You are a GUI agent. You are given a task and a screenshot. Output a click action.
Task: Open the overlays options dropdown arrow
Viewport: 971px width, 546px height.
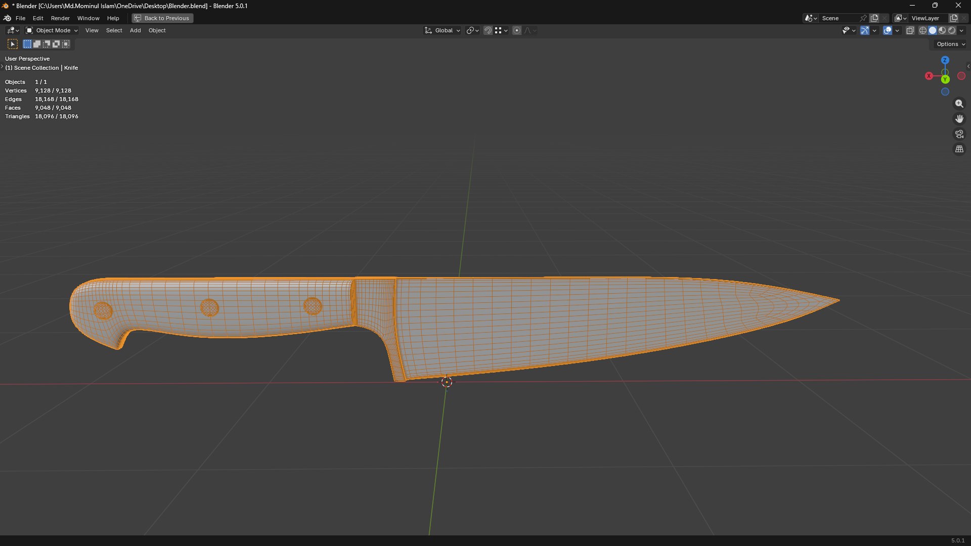897,30
